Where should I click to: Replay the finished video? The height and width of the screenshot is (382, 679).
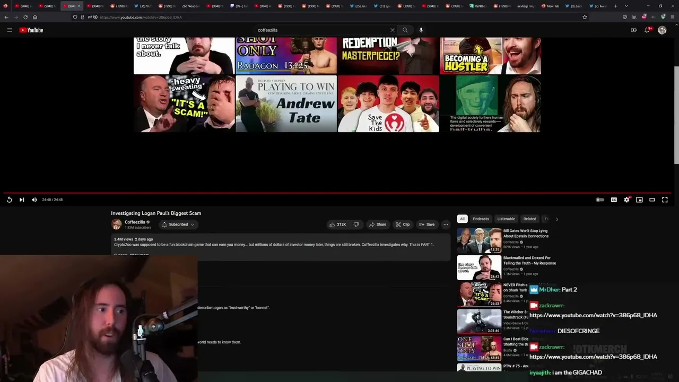coord(9,199)
